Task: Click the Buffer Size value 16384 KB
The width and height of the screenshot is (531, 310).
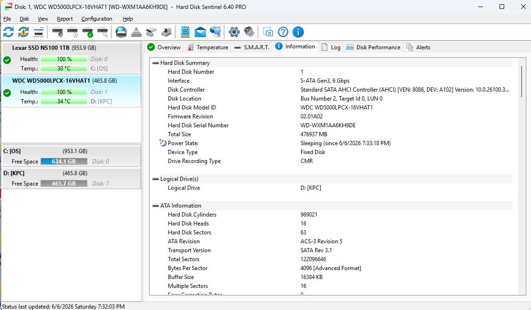Action: tap(311, 277)
